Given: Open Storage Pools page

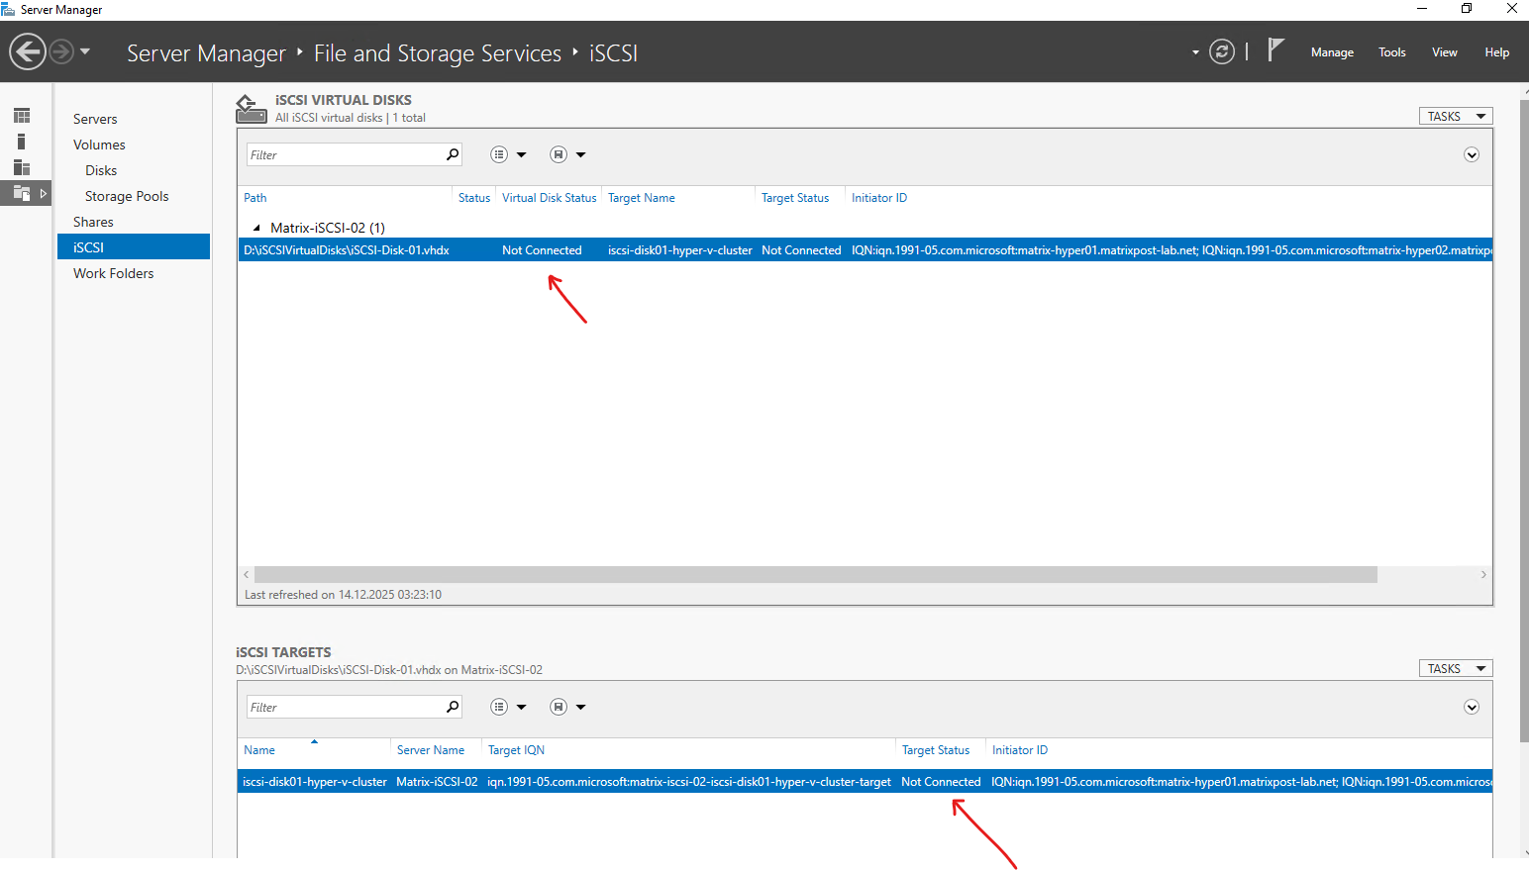Looking at the screenshot, I should [x=127, y=196].
